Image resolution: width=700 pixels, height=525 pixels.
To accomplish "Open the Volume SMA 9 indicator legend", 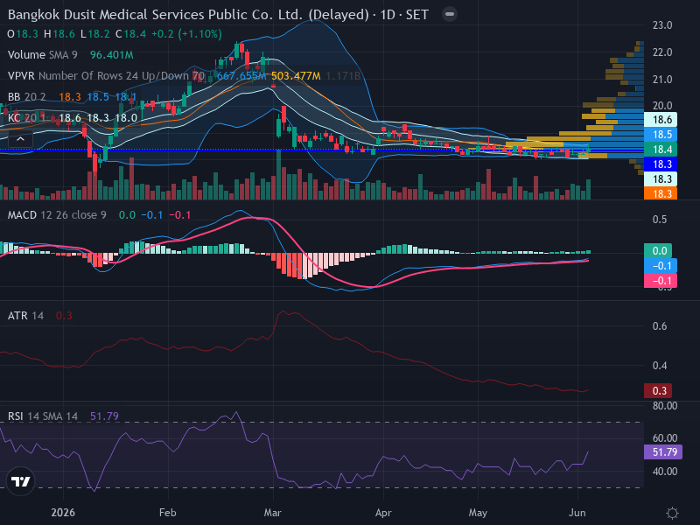I will [42, 55].
